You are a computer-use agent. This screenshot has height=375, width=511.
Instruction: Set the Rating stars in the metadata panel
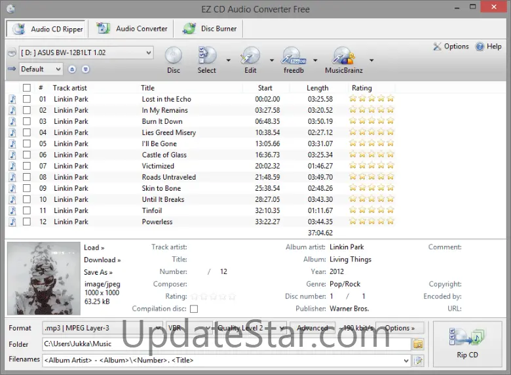(213, 297)
